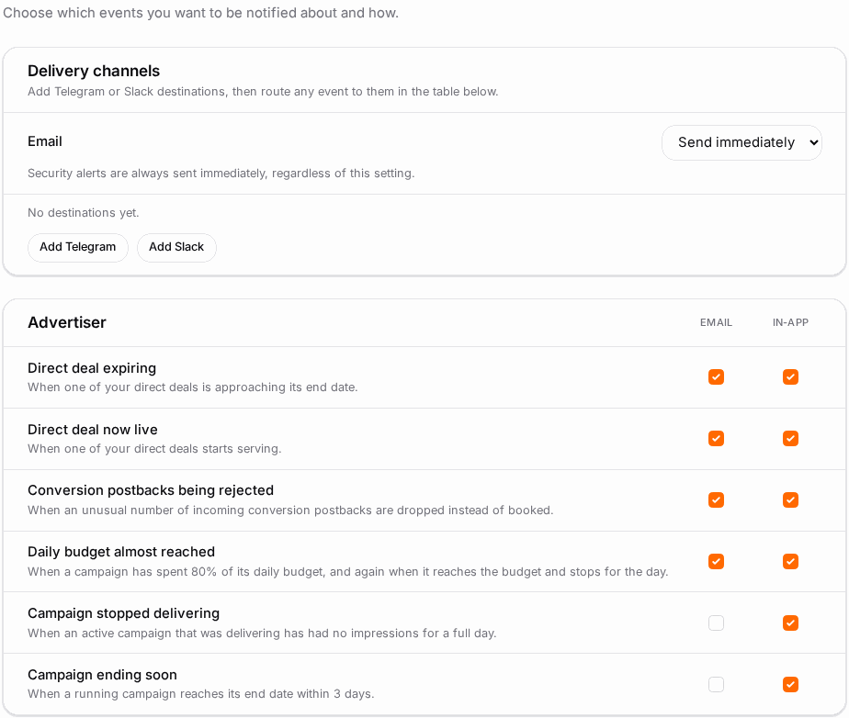
Task: Click the Advertiser section heading
Action: (x=67, y=322)
